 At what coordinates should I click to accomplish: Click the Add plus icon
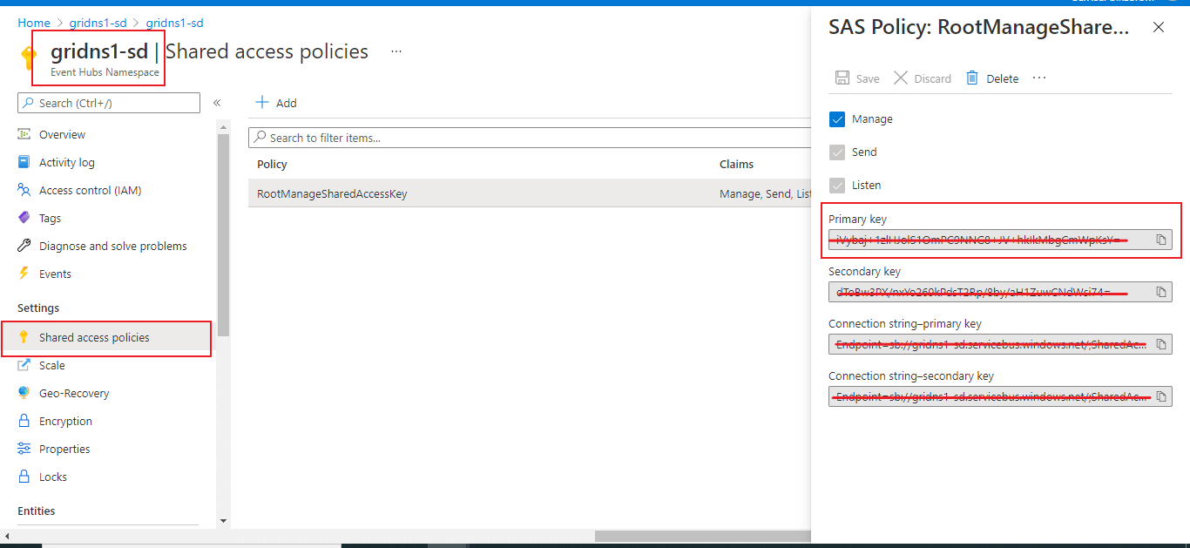(x=261, y=103)
